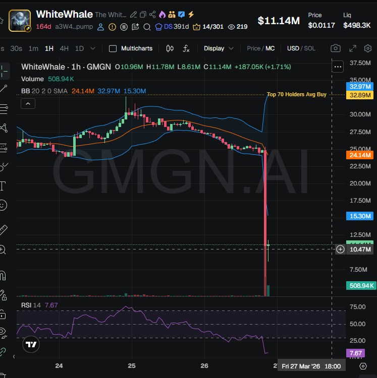The width and height of the screenshot is (377, 378).
Task: Click the yellow exclamation warning icon
Action: point(112,27)
